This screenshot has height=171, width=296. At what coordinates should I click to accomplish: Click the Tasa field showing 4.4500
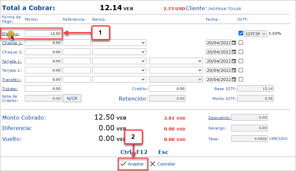(x=249, y=139)
